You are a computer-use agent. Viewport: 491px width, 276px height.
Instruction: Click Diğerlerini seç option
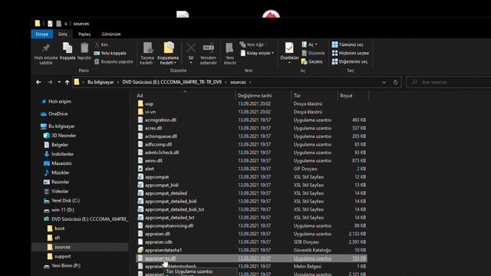coord(350,61)
